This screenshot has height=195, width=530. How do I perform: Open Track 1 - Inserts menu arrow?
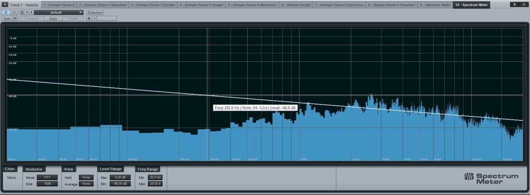(x=4, y=4)
